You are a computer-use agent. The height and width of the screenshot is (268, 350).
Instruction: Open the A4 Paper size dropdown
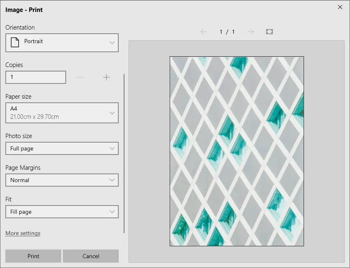pyautogui.click(x=62, y=113)
